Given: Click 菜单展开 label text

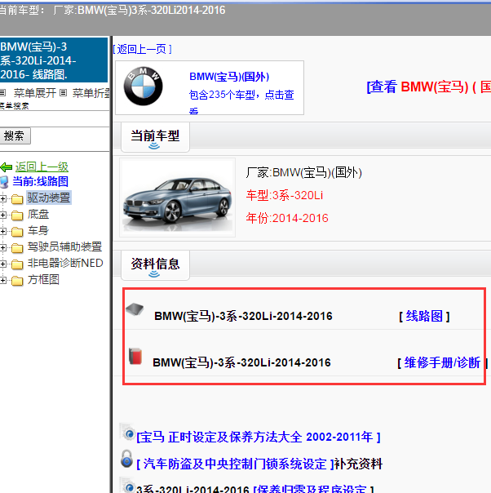Looking at the screenshot, I should [34, 93].
